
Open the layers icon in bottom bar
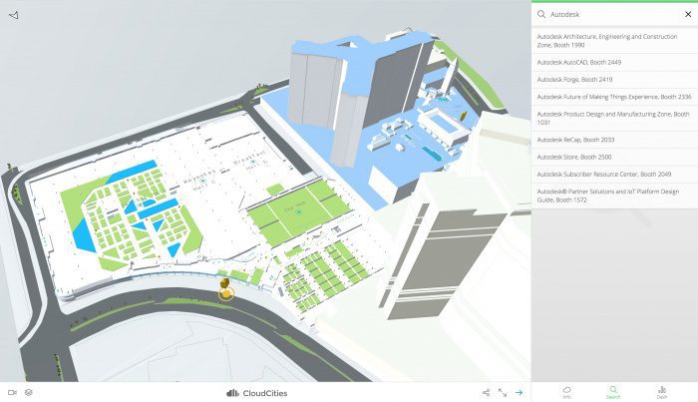click(x=29, y=392)
